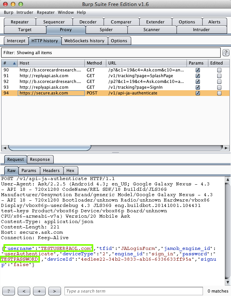The width and height of the screenshot is (231, 296).
Task: Toggle Params checkbox for request 91
Action: (x=198, y=76)
